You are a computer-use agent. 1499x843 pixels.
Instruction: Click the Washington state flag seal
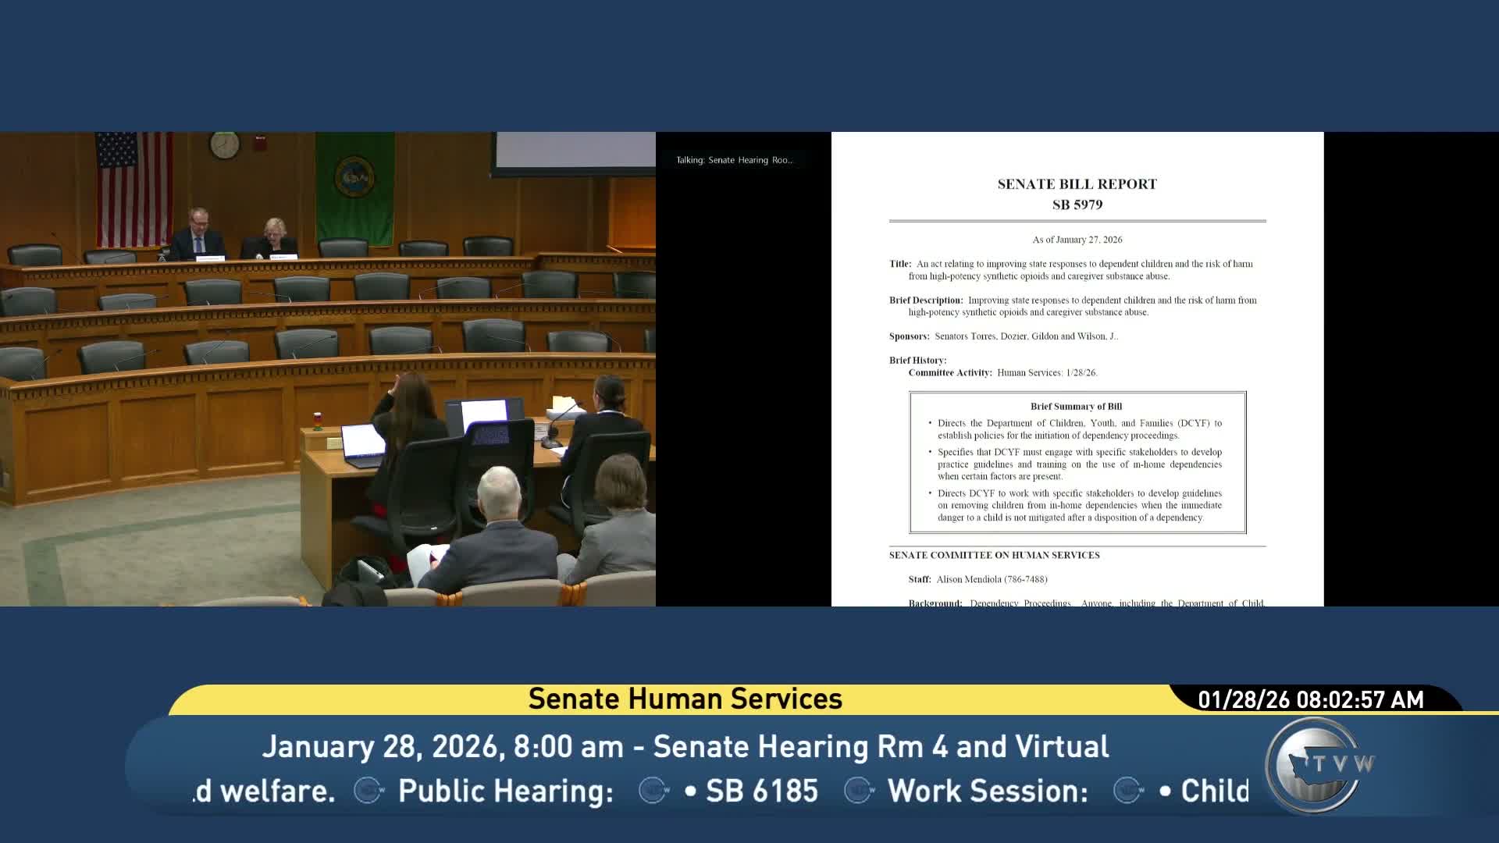tap(354, 177)
